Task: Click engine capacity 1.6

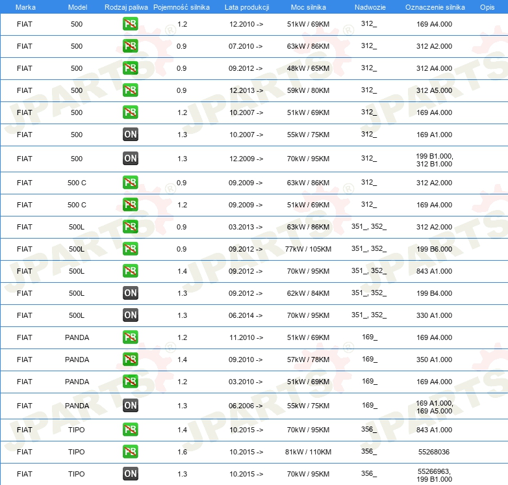Action: [182, 452]
